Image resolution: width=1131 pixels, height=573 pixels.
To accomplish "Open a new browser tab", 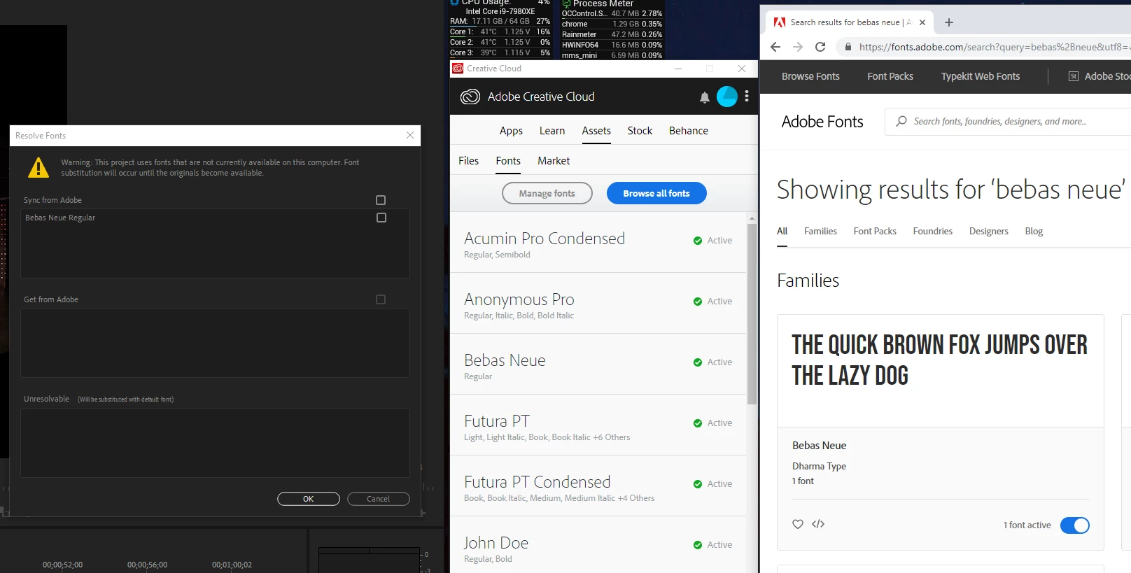I will point(949,22).
